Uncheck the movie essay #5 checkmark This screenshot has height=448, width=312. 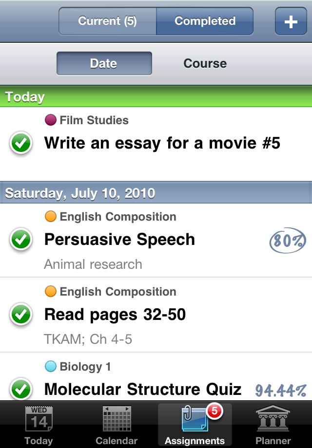[x=21, y=143]
